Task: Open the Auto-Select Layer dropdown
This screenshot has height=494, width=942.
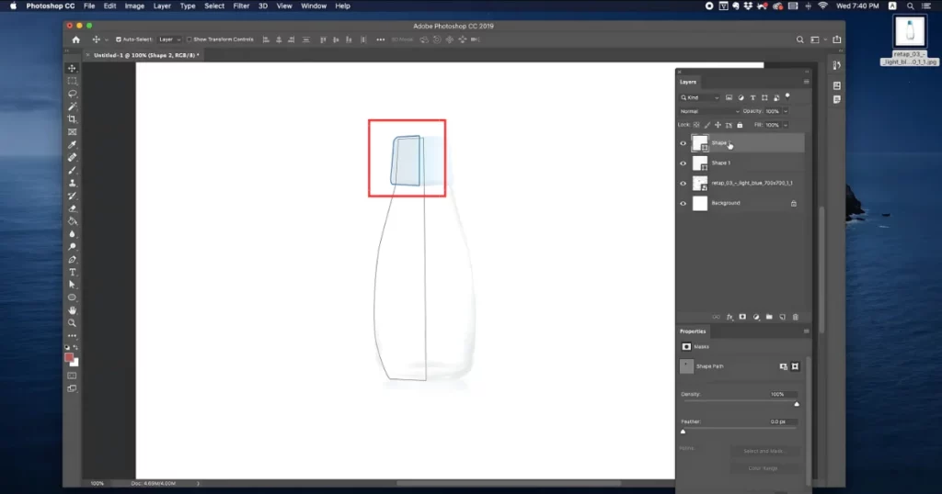Action: (169, 39)
